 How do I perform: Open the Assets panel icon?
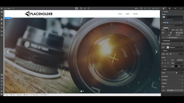point(2,31)
